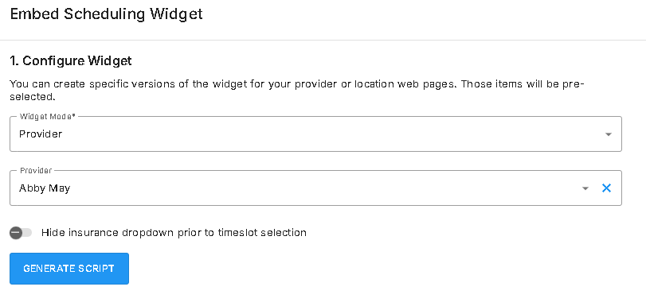Click the Provider field's dropdown caret

tap(585, 188)
